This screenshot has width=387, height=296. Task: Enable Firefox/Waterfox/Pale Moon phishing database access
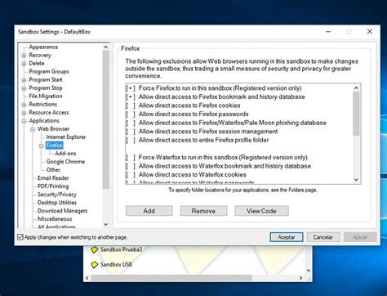[131, 123]
